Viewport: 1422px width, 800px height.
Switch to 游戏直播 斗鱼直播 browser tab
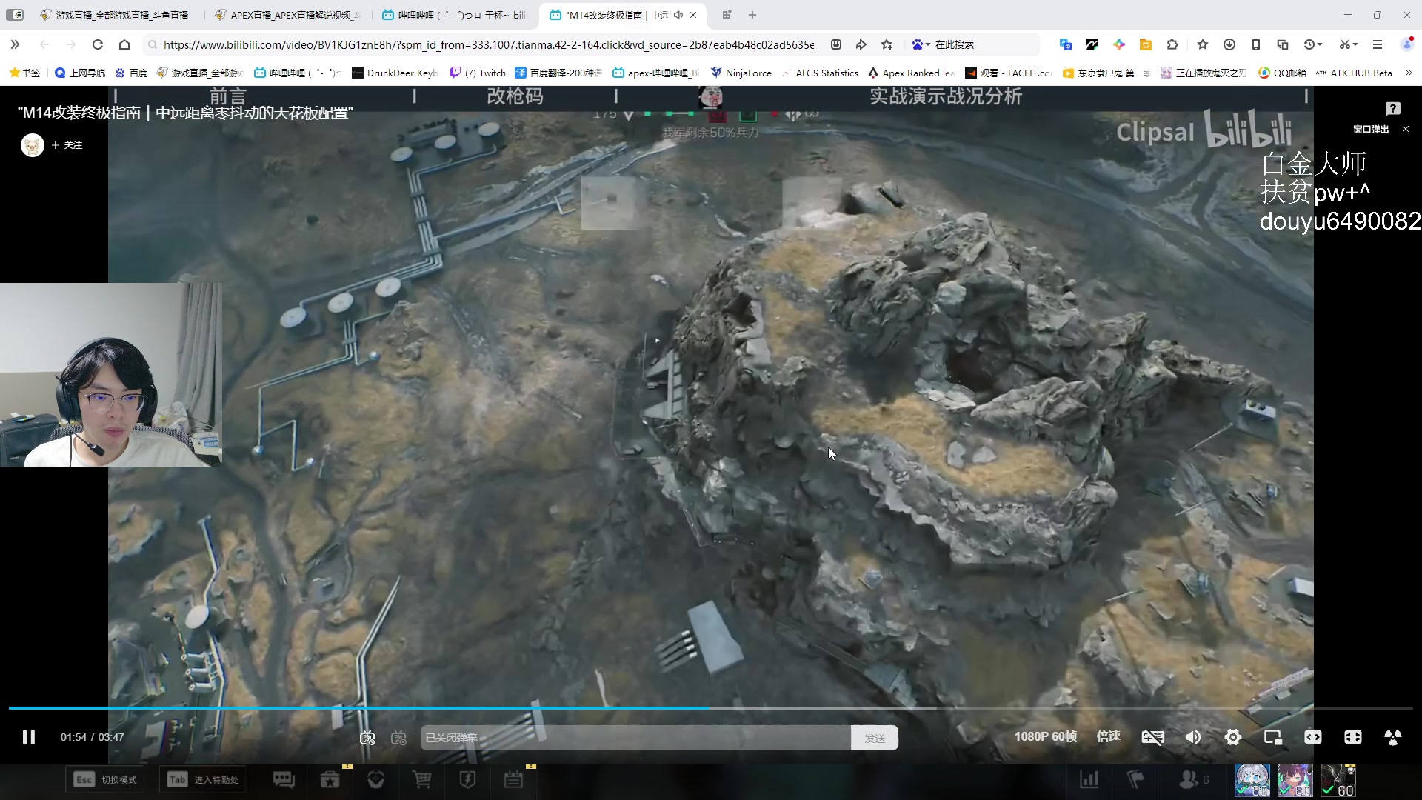[x=114, y=15]
